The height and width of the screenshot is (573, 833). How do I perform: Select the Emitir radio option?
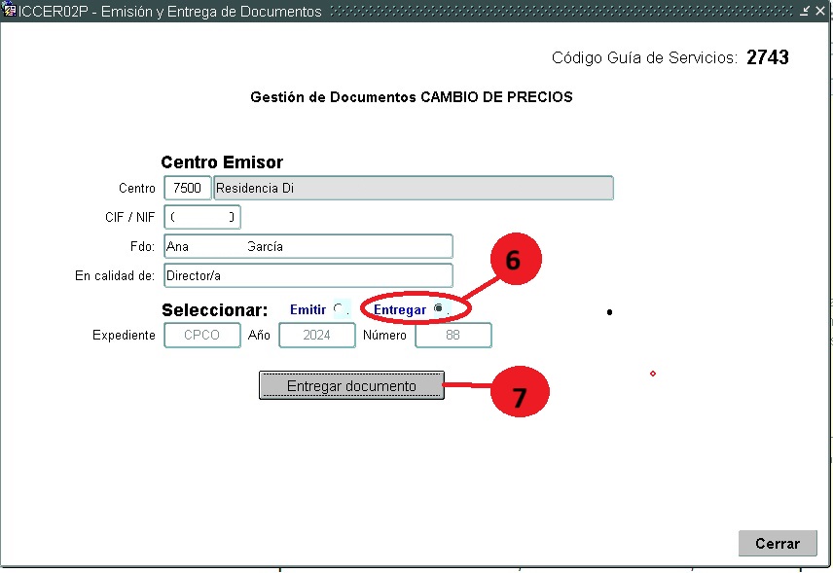(x=339, y=309)
